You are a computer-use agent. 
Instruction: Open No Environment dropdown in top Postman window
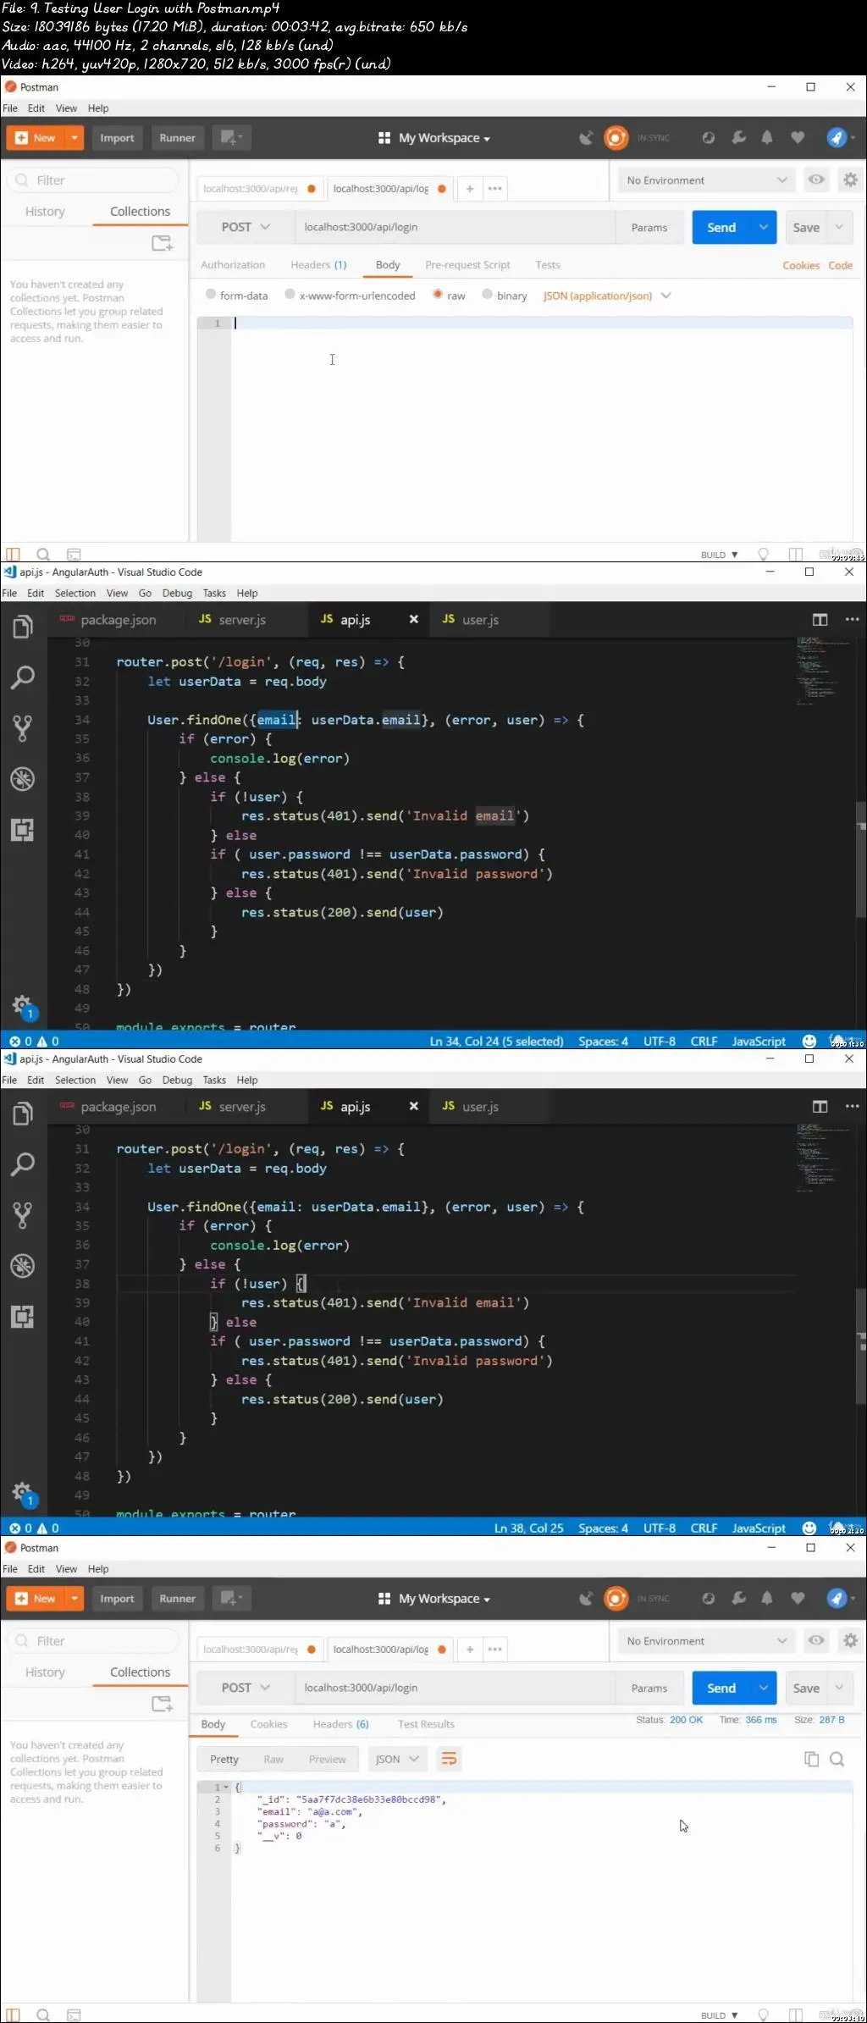707,180
